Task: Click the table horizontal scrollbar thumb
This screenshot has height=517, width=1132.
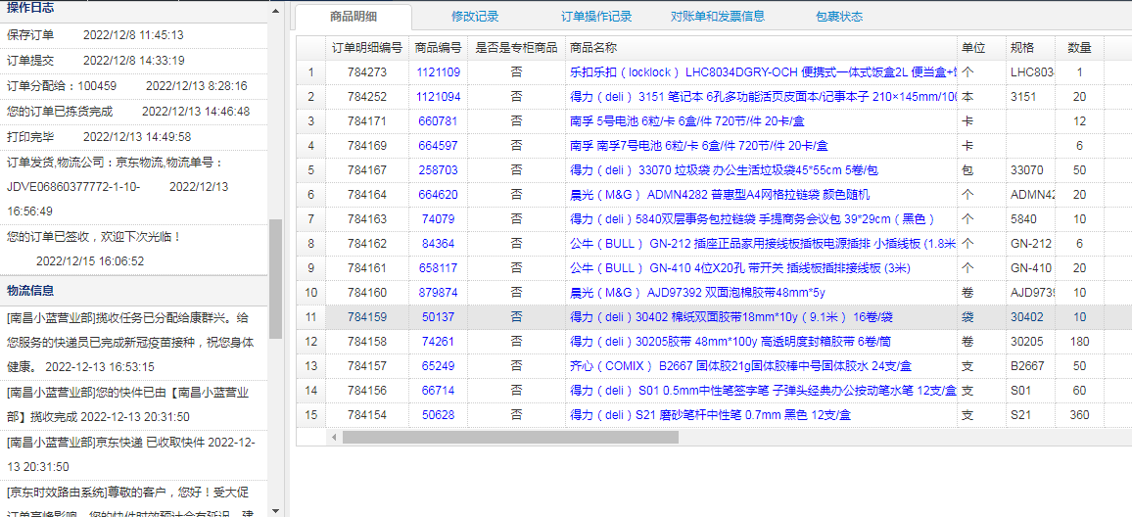Action: (510, 437)
